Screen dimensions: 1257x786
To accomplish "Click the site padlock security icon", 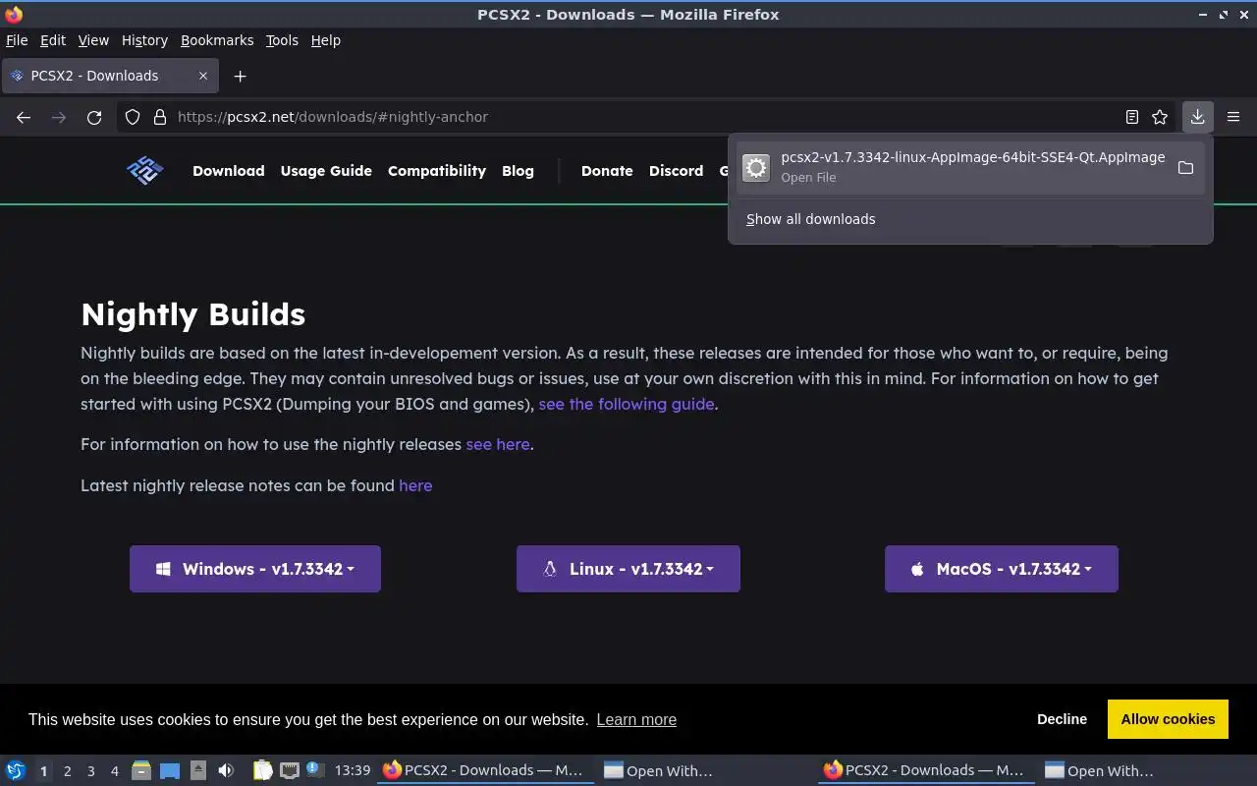I will tap(160, 117).
